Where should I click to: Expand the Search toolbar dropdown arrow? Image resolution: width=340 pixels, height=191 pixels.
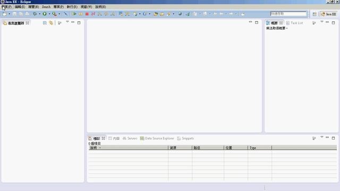tap(174, 14)
